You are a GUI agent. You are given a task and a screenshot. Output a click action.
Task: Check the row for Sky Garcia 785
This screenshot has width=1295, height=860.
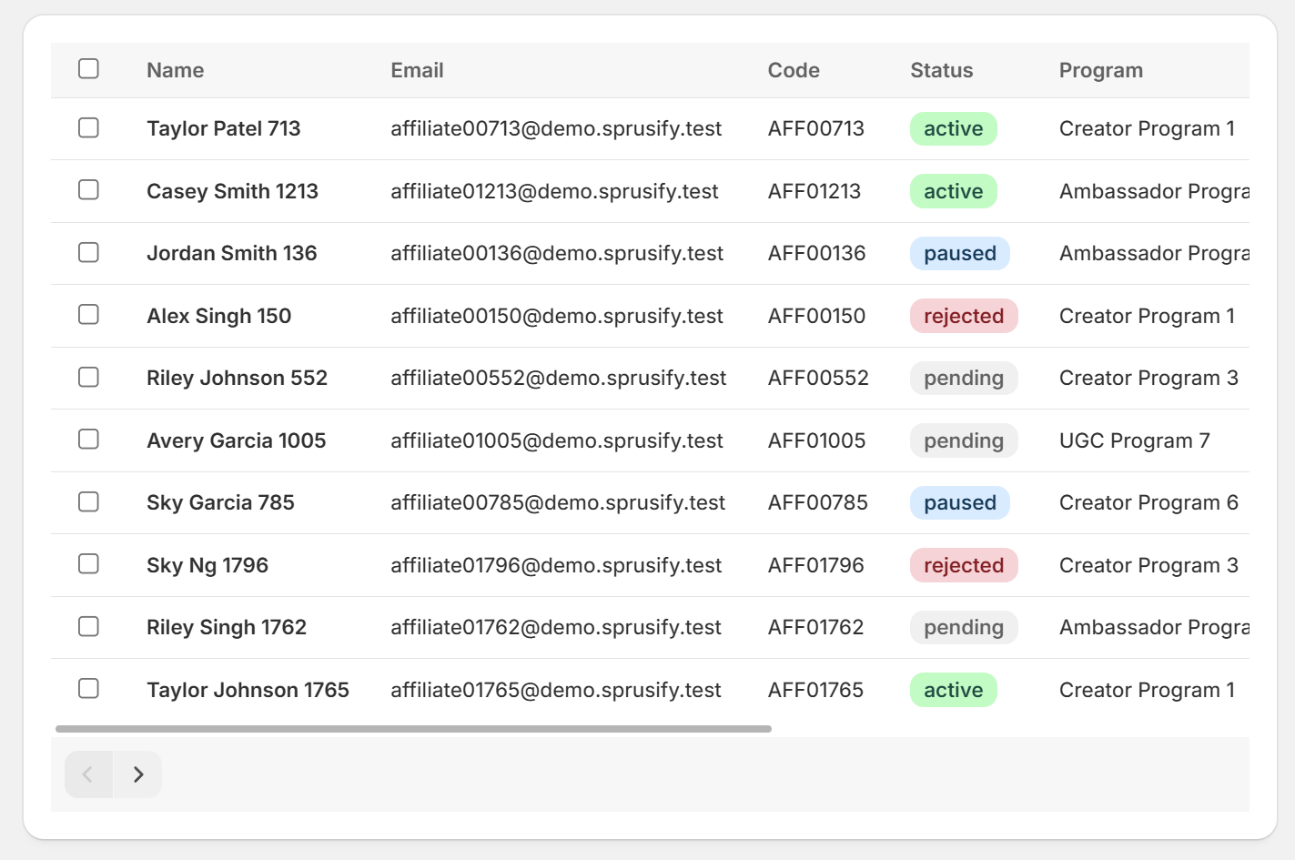point(88,501)
